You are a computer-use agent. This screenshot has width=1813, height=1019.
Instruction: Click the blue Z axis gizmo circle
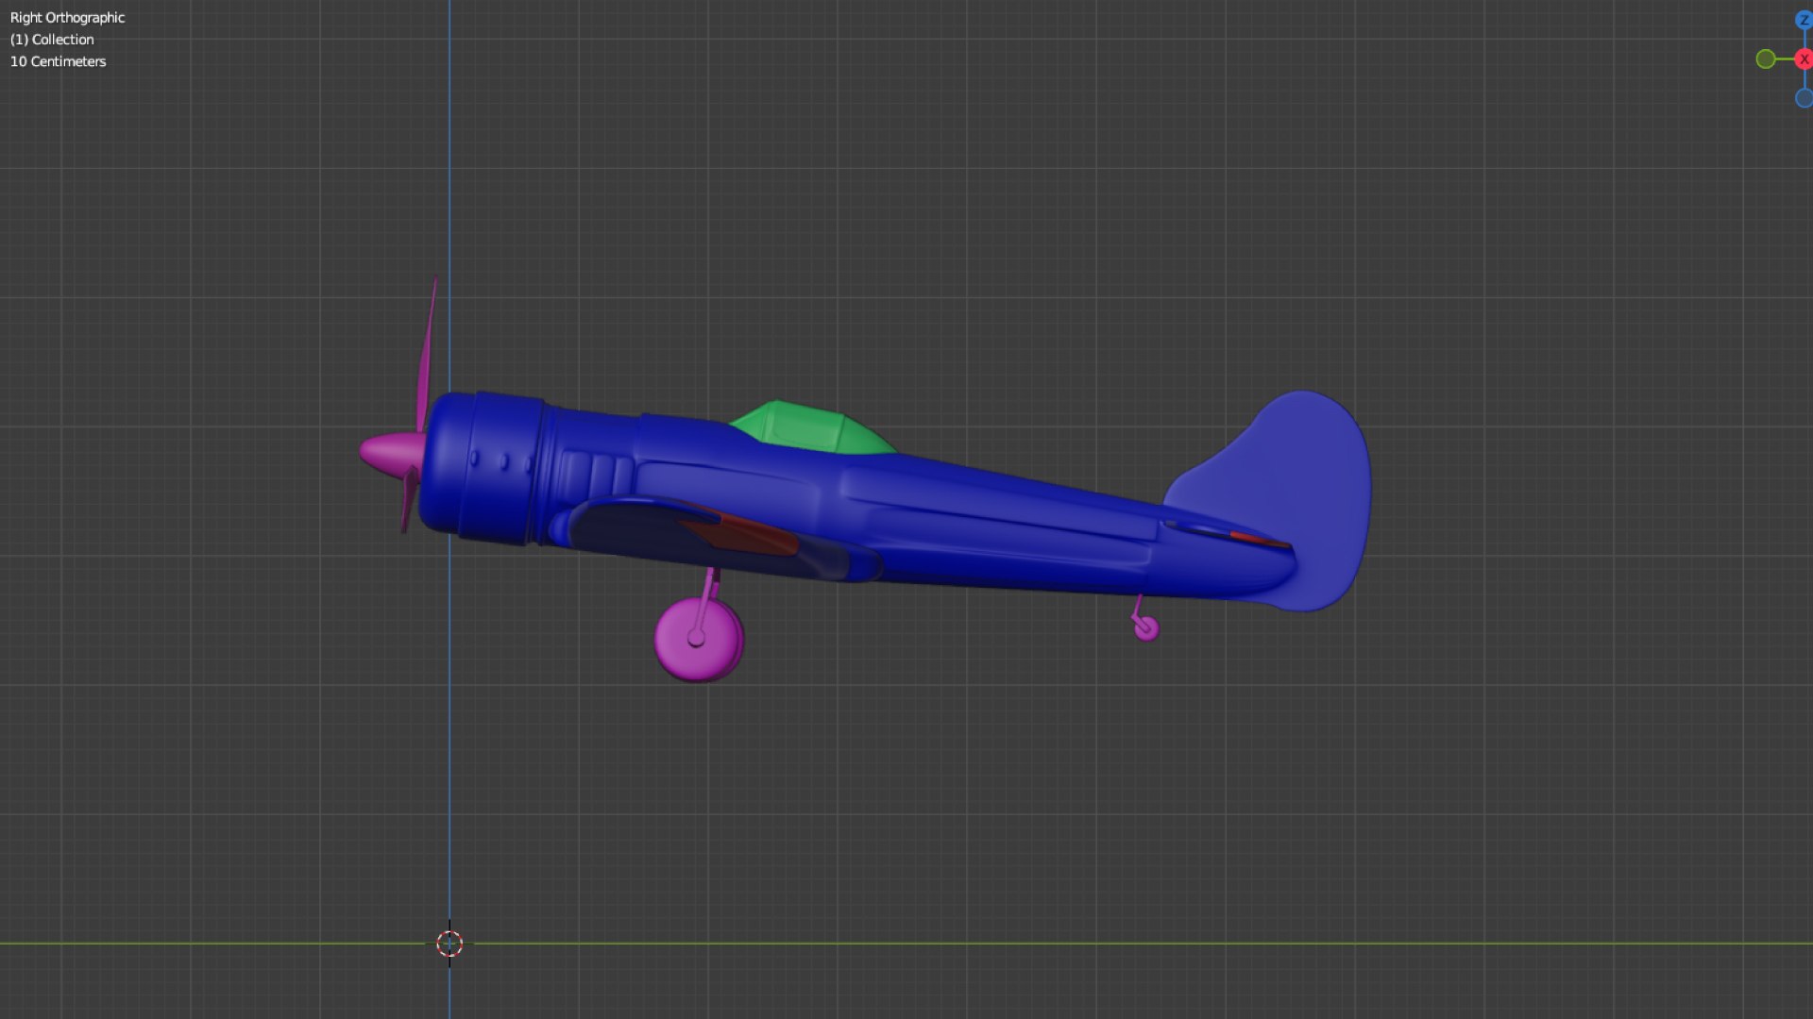1804,20
